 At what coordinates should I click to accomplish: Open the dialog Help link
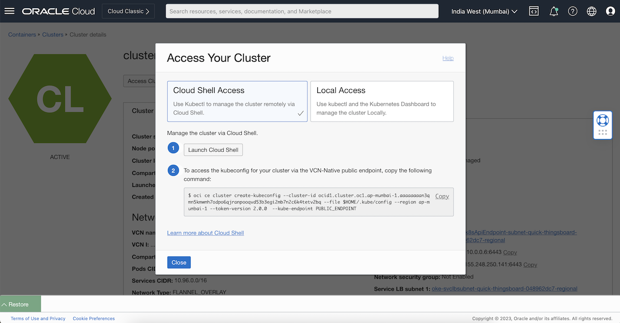tap(448, 58)
